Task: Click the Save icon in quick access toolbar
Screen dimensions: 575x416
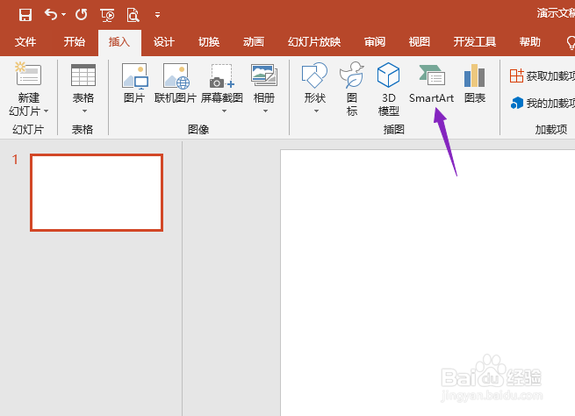Action: (25, 15)
